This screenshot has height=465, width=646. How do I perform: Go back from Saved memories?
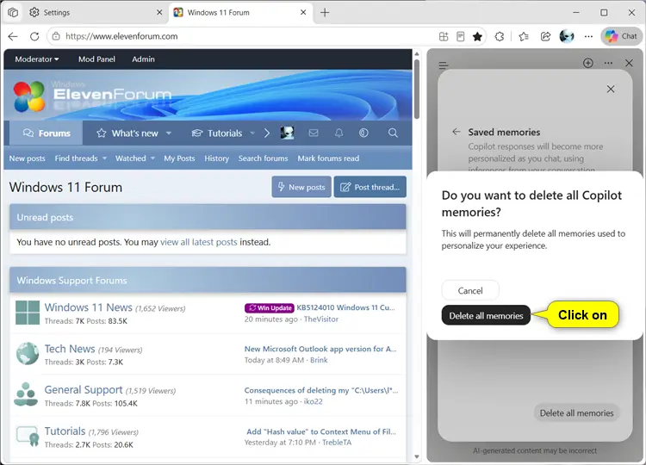point(456,132)
